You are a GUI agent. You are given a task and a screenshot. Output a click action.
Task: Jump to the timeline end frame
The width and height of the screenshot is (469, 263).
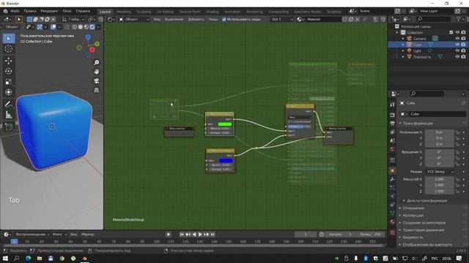click(213, 235)
